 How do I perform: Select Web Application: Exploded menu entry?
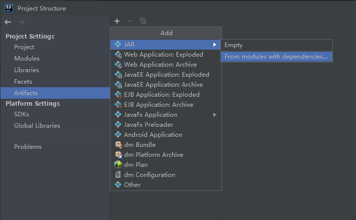pos(166,55)
